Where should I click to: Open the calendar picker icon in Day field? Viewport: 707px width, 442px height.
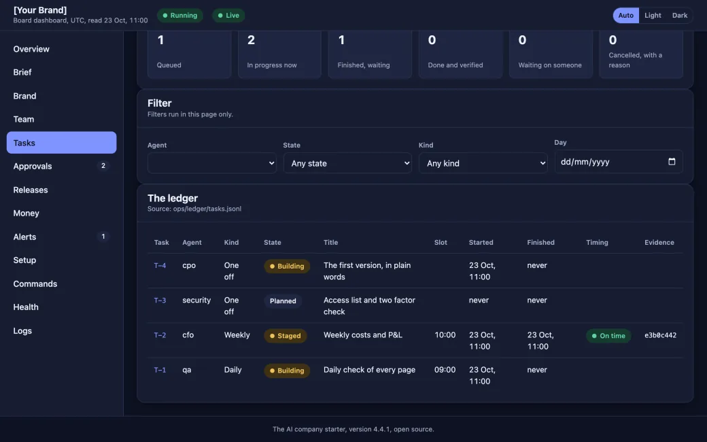click(672, 161)
